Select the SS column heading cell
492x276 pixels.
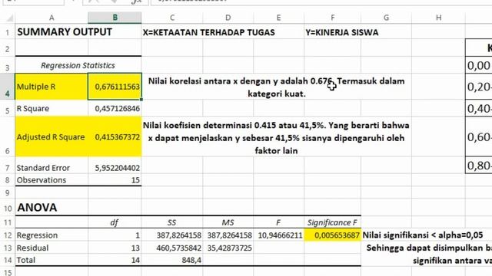tap(172, 222)
